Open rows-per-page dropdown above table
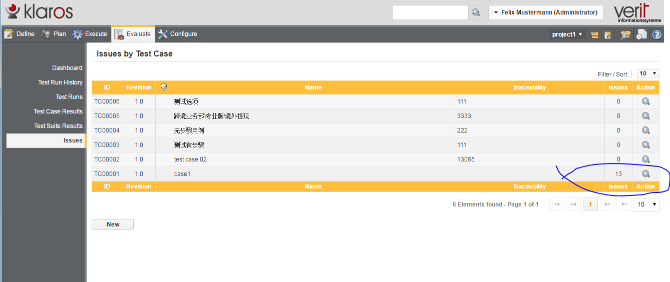The height and width of the screenshot is (282, 670). (x=647, y=73)
